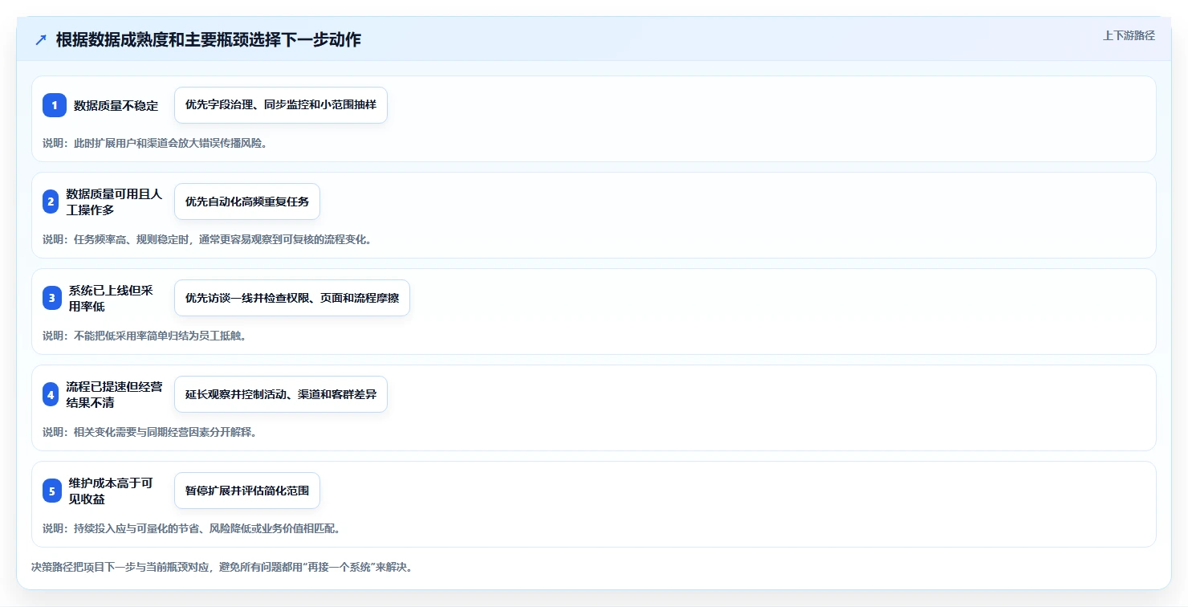Click the note about 任务频率高、规则稳定时
The height and width of the screenshot is (607, 1188).
207,239
